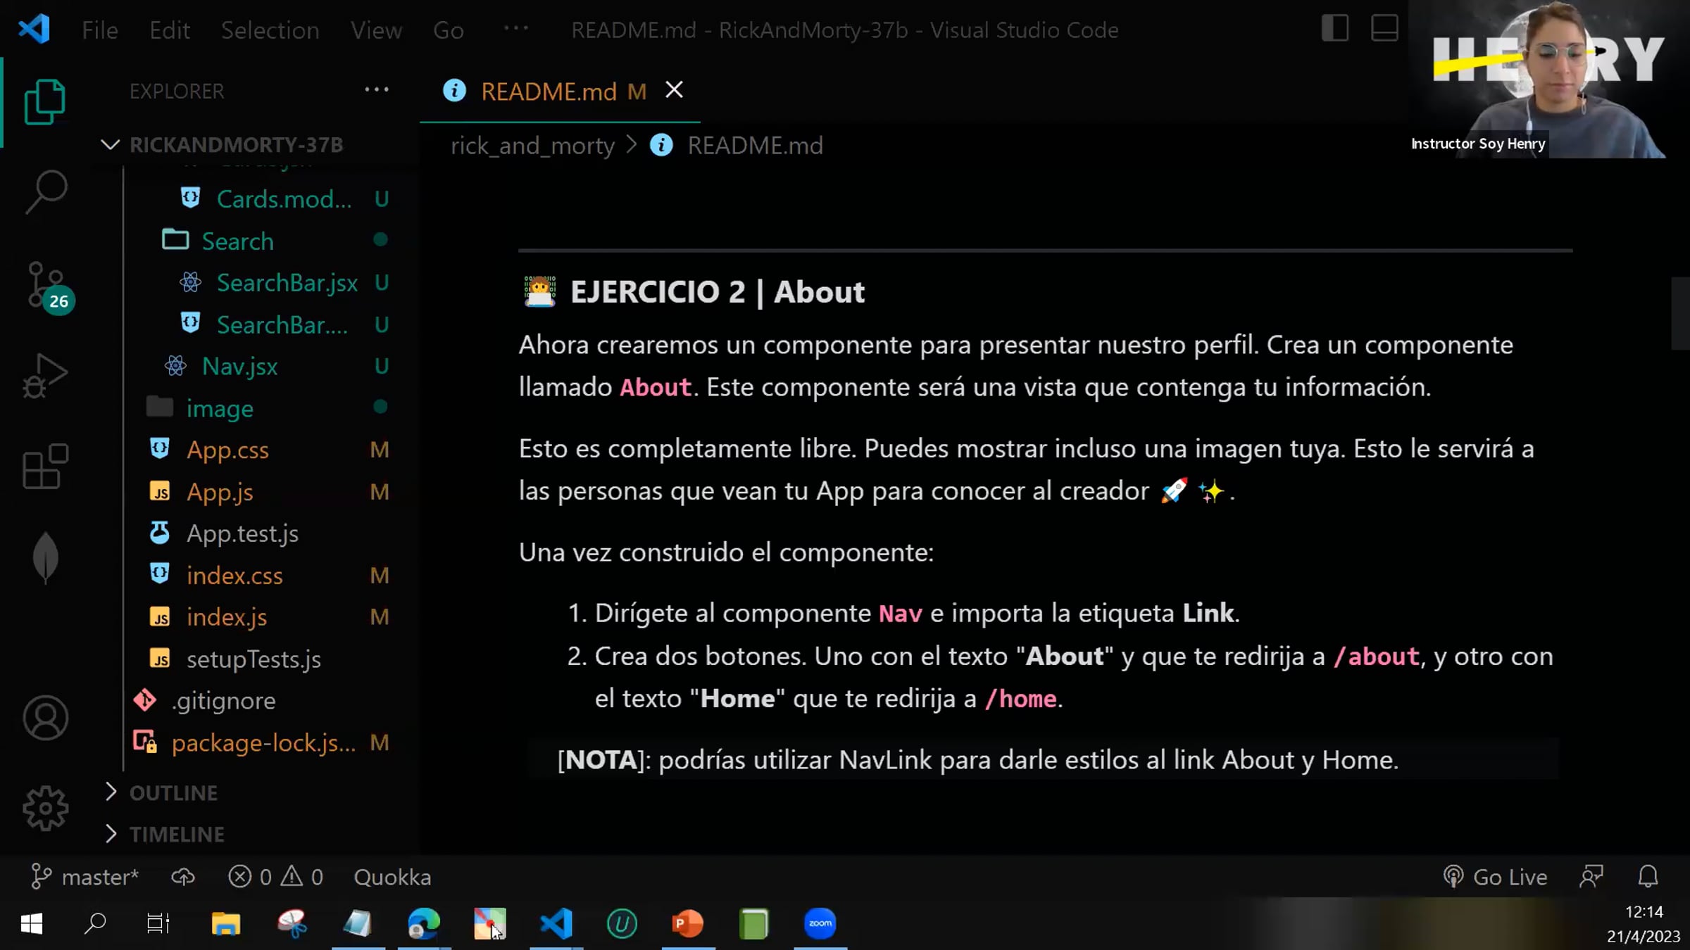1690x950 pixels.
Task: Open the Accounts icon in activity bar
Action: click(x=46, y=718)
